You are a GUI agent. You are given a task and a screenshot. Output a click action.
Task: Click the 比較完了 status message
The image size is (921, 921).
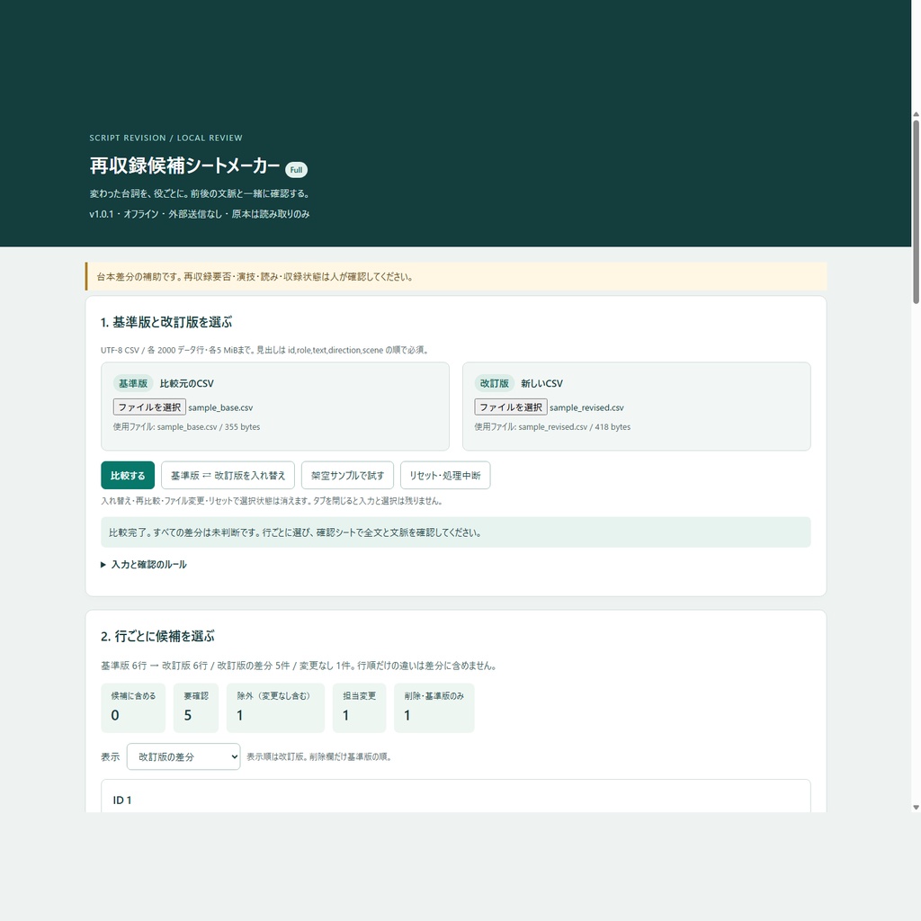point(456,532)
